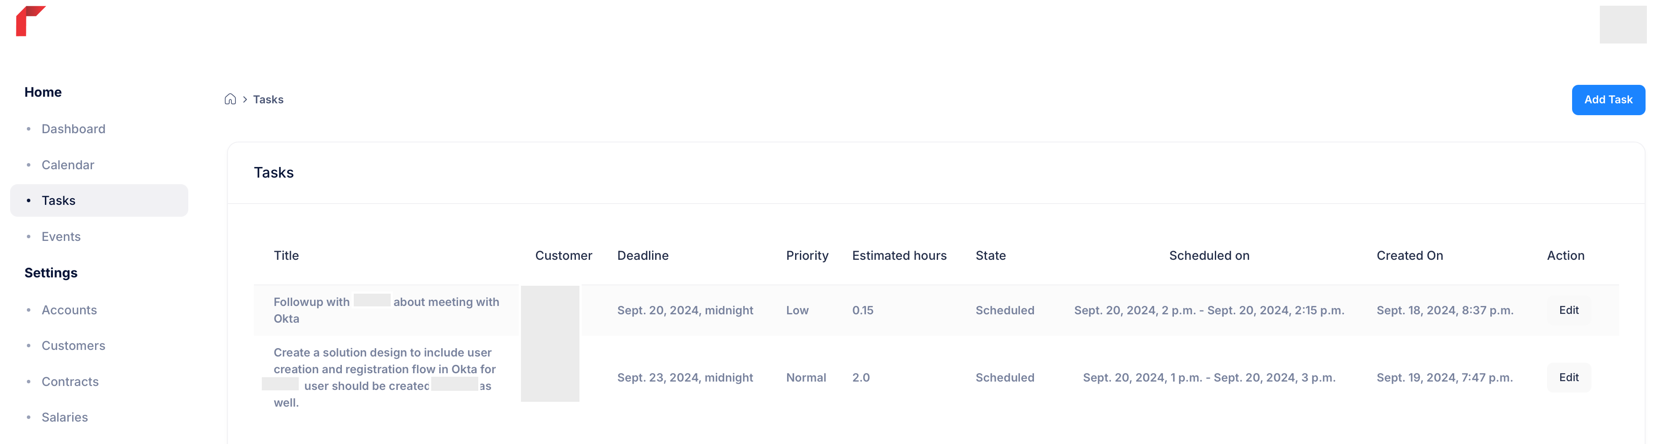Open Events from the sidebar

tap(61, 237)
